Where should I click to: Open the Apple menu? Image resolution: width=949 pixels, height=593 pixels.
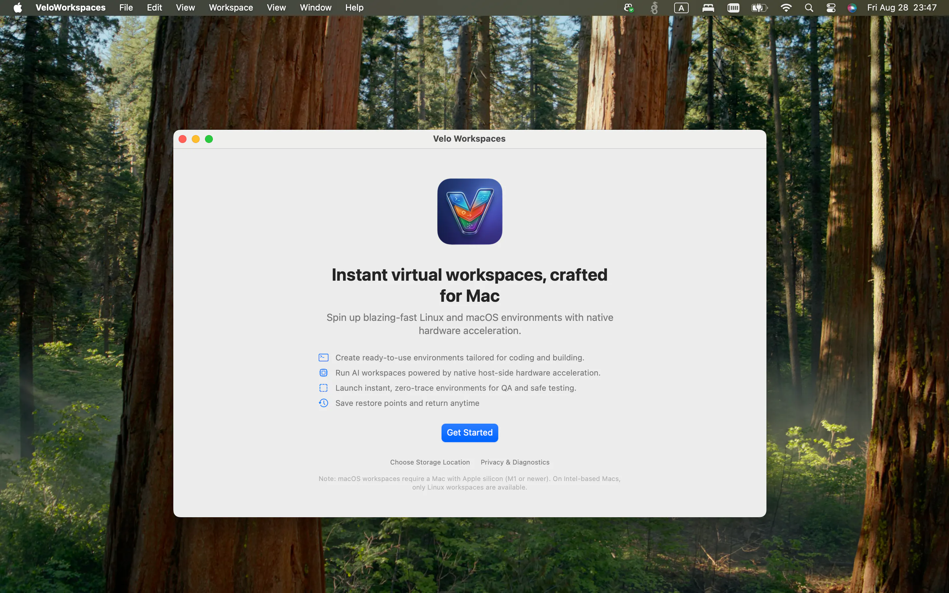coord(18,8)
